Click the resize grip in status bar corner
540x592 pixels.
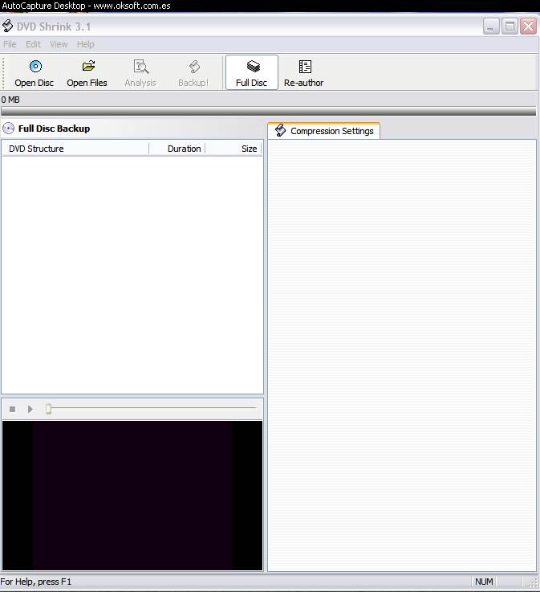533,582
